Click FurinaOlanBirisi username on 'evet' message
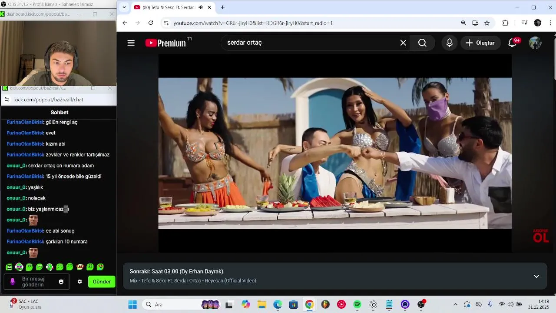 pyautogui.click(x=25, y=133)
